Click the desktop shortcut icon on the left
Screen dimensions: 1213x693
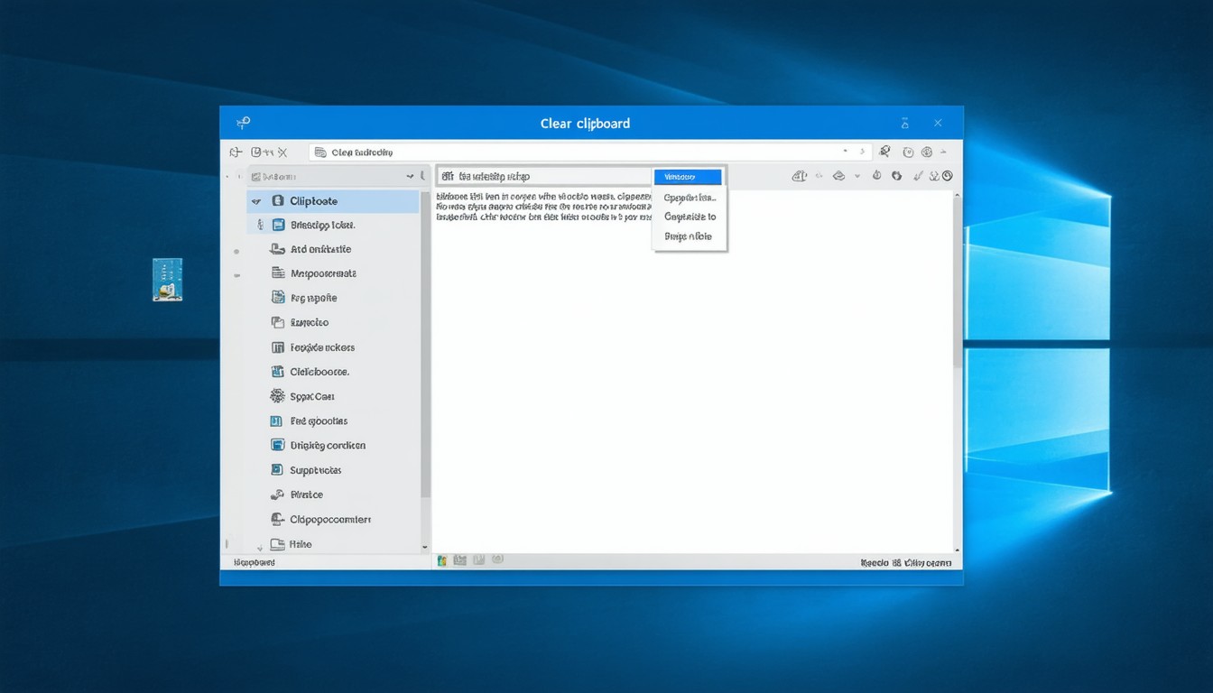click(x=167, y=280)
